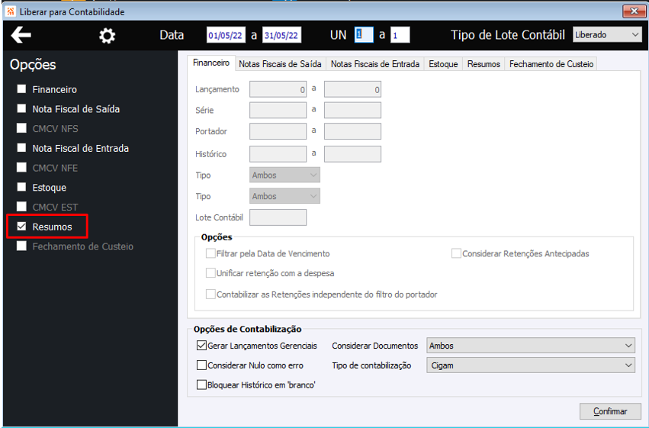This screenshot has width=649, height=428.
Task: Open the second Tipo Ambos dropdown
Action: (284, 196)
